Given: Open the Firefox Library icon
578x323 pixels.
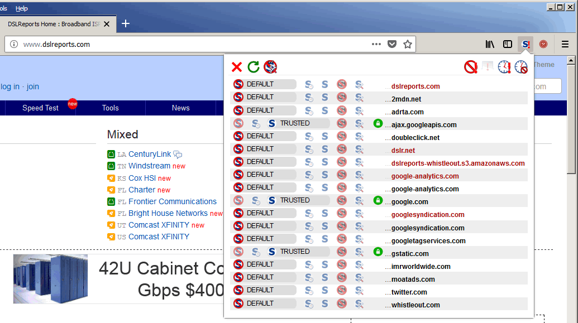Looking at the screenshot, I should (x=490, y=44).
